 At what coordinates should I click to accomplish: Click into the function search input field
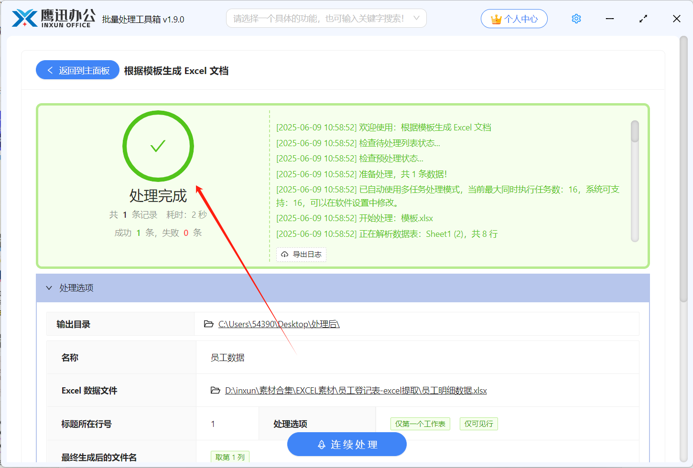coord(318,19)
